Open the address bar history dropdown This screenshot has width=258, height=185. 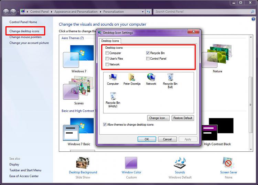pos(142,12)
